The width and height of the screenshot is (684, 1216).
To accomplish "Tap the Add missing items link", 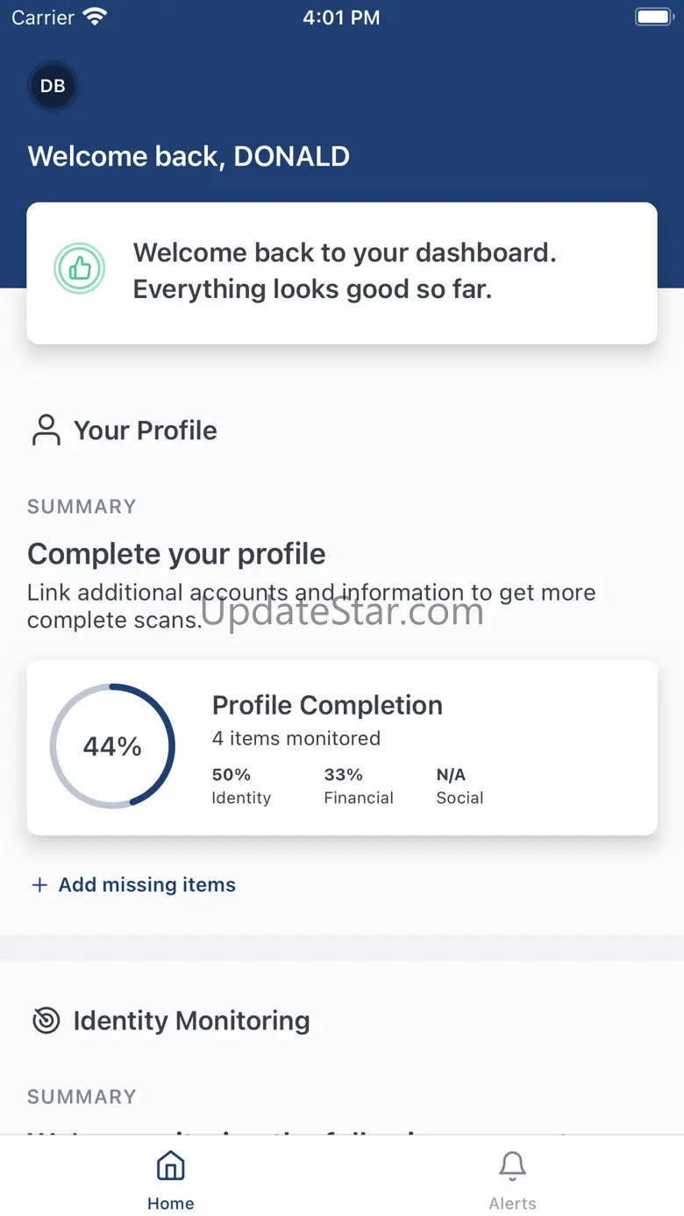I will pyautogui.click(x=146, y=885).
